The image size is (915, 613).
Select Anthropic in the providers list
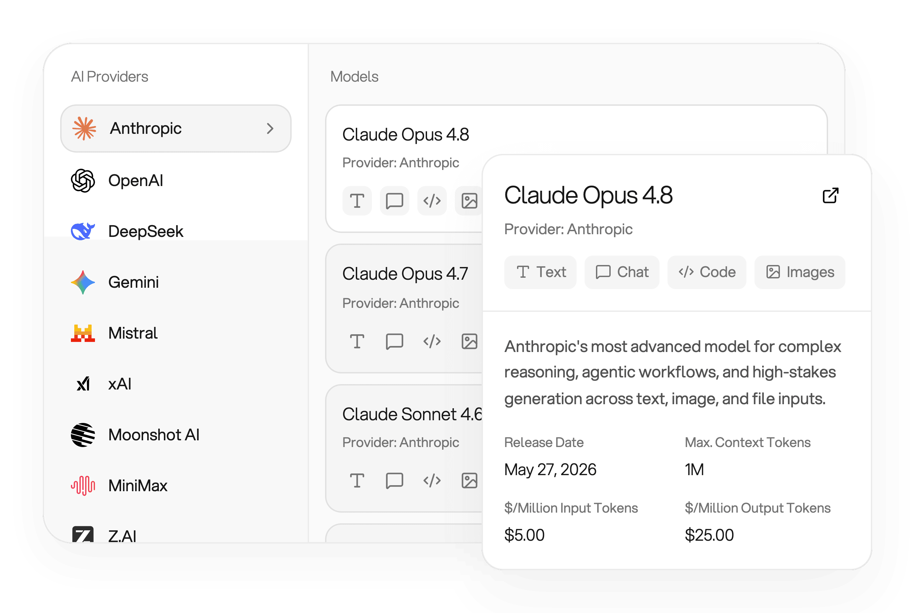click(176, 128)
